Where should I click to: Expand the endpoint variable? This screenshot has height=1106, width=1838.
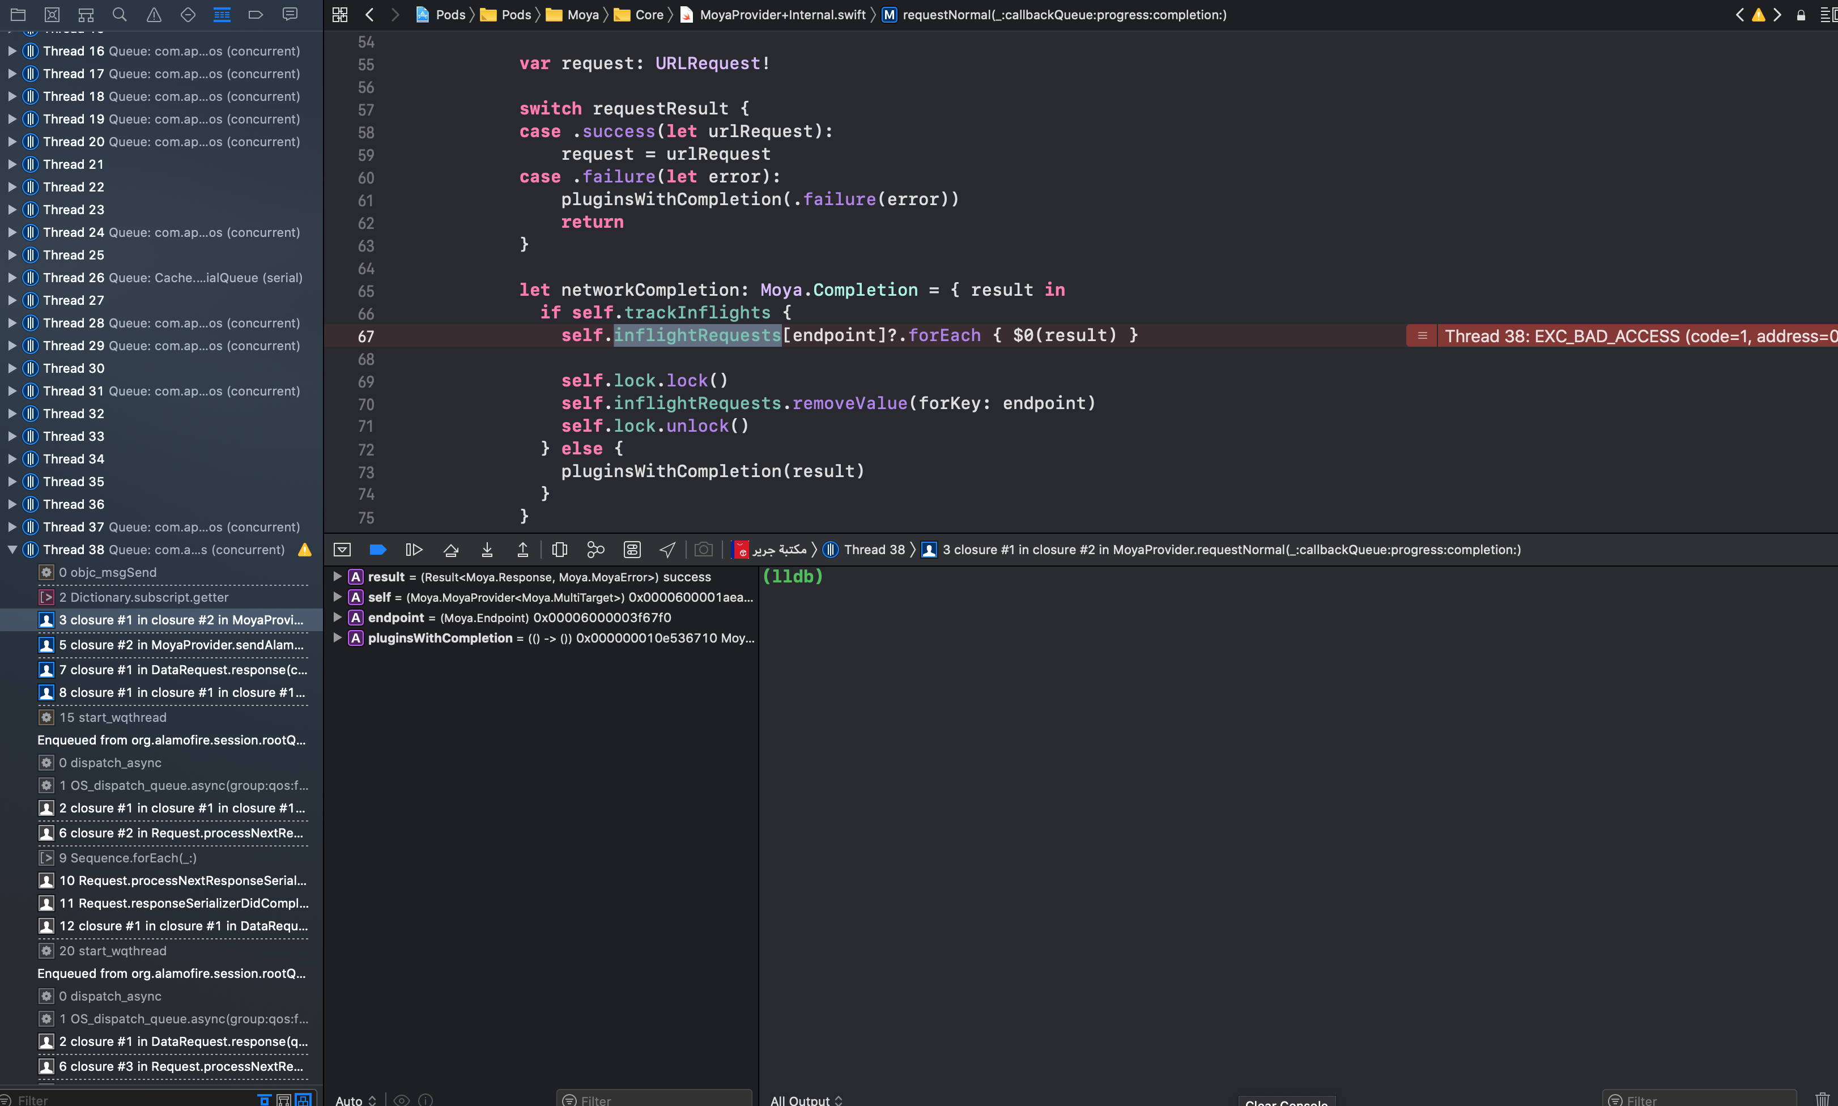click(337, 618)
